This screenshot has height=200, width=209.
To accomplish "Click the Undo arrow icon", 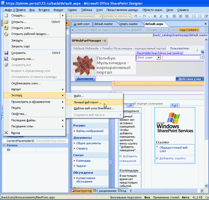I will click(x=136, y=16).
